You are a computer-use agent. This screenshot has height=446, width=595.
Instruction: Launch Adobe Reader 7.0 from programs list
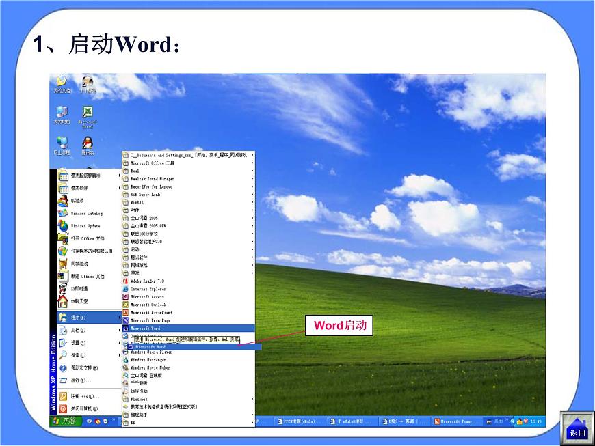(x=188, y=281)
